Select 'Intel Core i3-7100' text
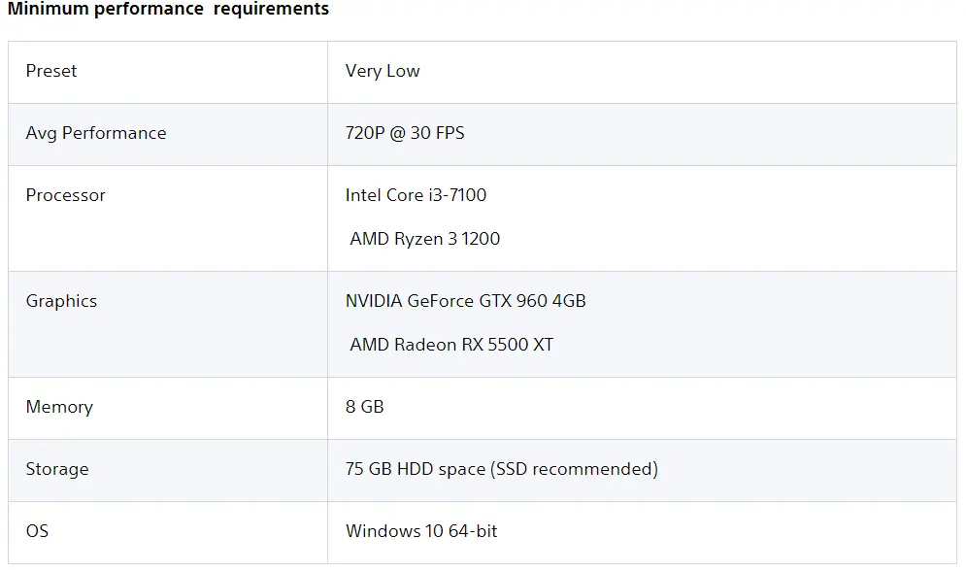 click(416, 195)
